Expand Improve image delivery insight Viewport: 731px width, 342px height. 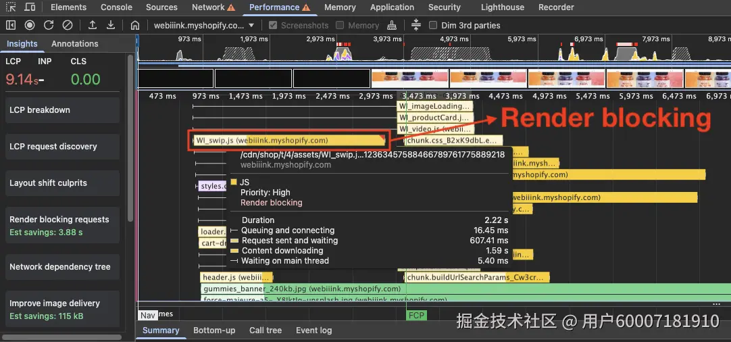62,309
